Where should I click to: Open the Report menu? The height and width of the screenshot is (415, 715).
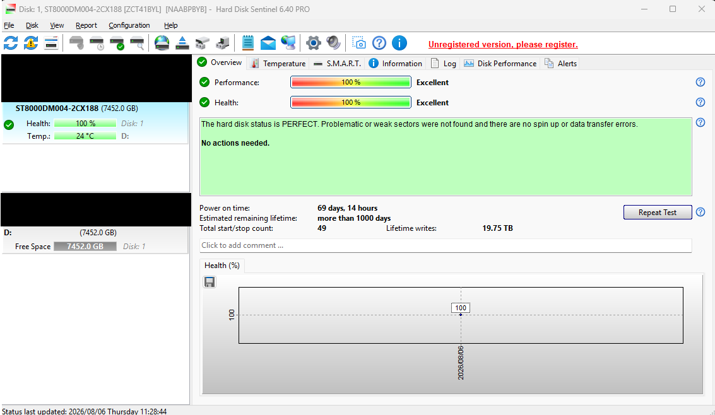pos(86,25)
